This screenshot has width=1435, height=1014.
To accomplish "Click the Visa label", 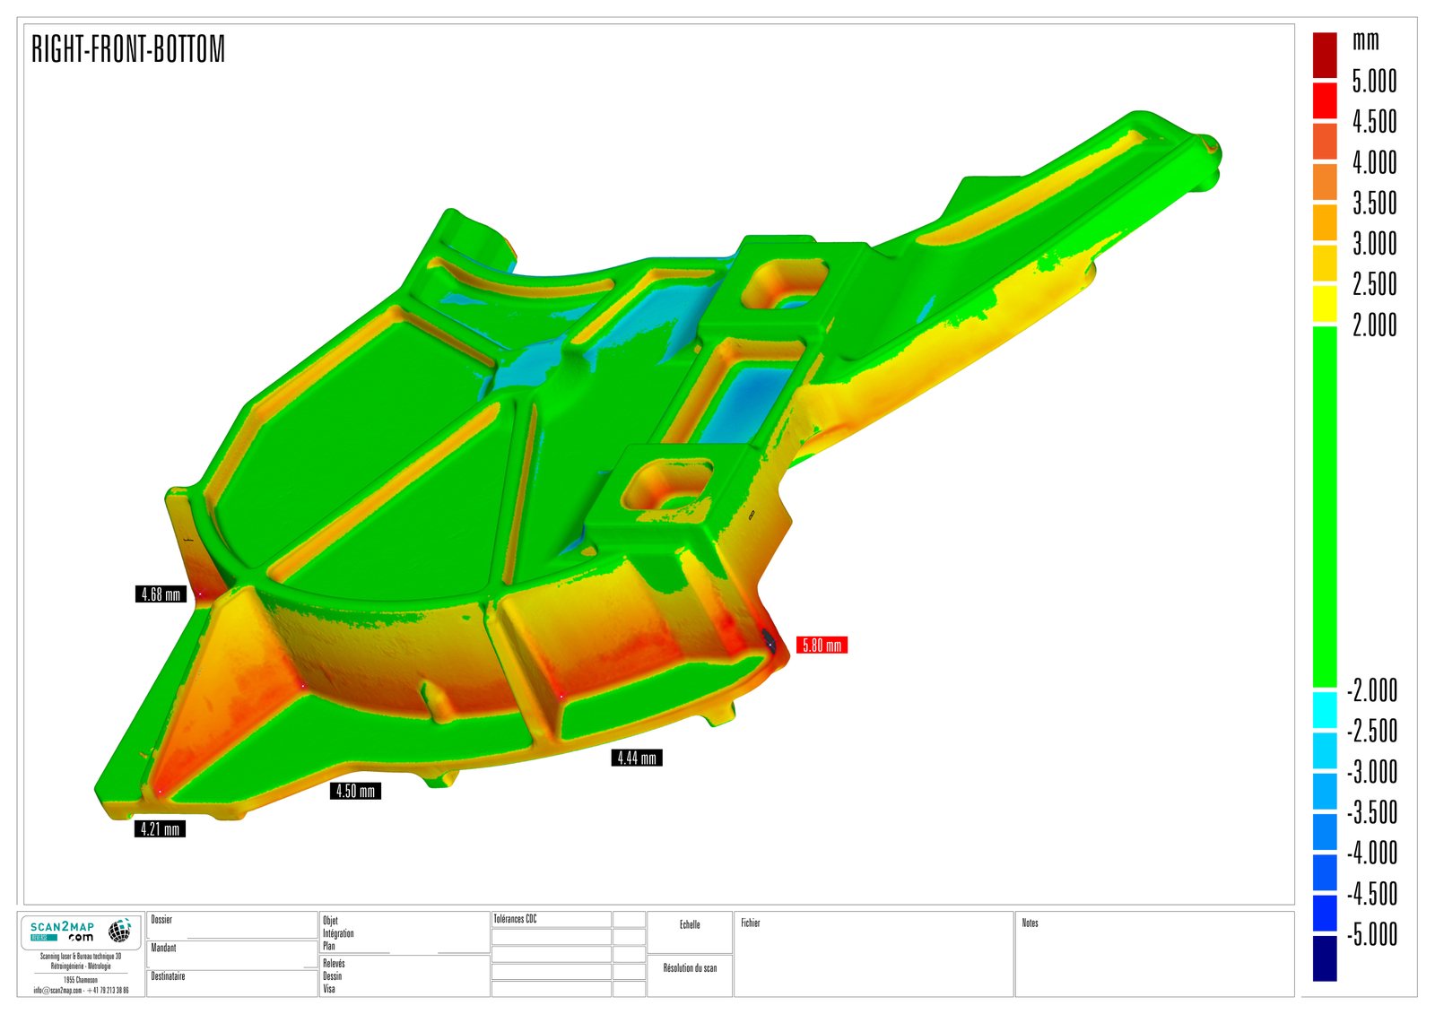I will [329, 989].
